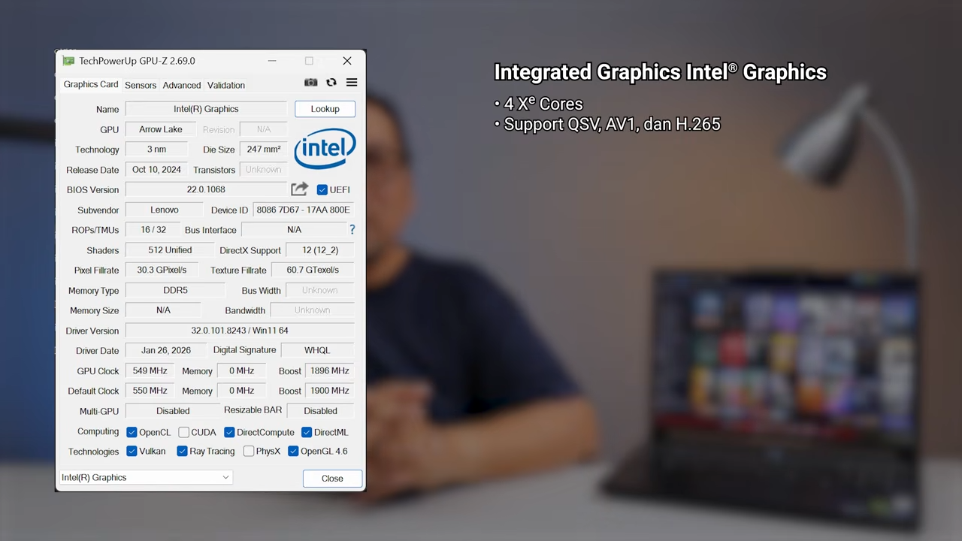Click the GPU-Z app icon in title bar
The image size is (962, 541).
[68, 61]
